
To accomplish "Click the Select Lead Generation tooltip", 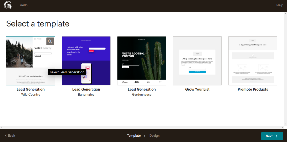I will point(67,72).
